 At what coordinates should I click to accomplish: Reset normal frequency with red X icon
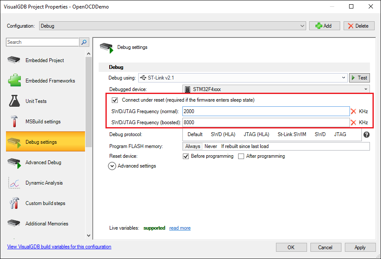pos(353,111)
